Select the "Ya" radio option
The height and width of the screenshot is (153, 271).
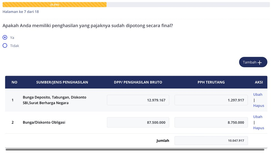pyautogui.click(x=5, y=38)
